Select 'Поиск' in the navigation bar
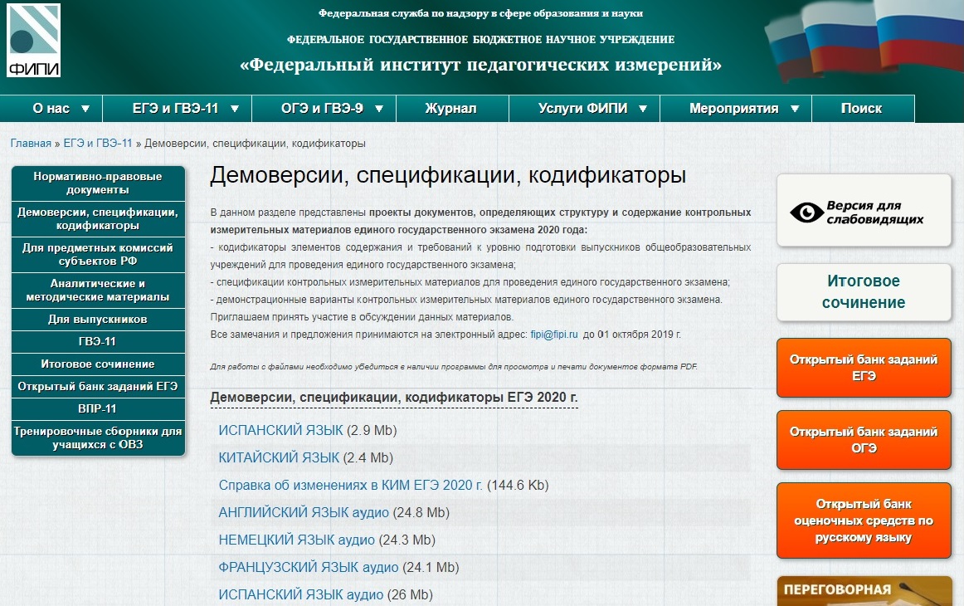 pos(861,109)
